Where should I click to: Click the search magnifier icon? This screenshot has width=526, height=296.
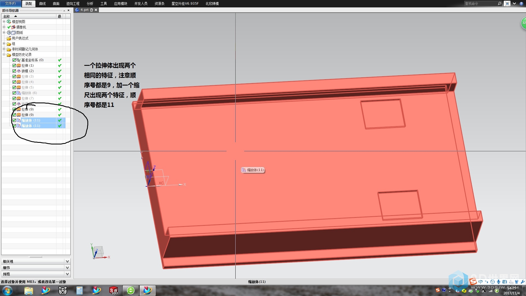(499, 4)
